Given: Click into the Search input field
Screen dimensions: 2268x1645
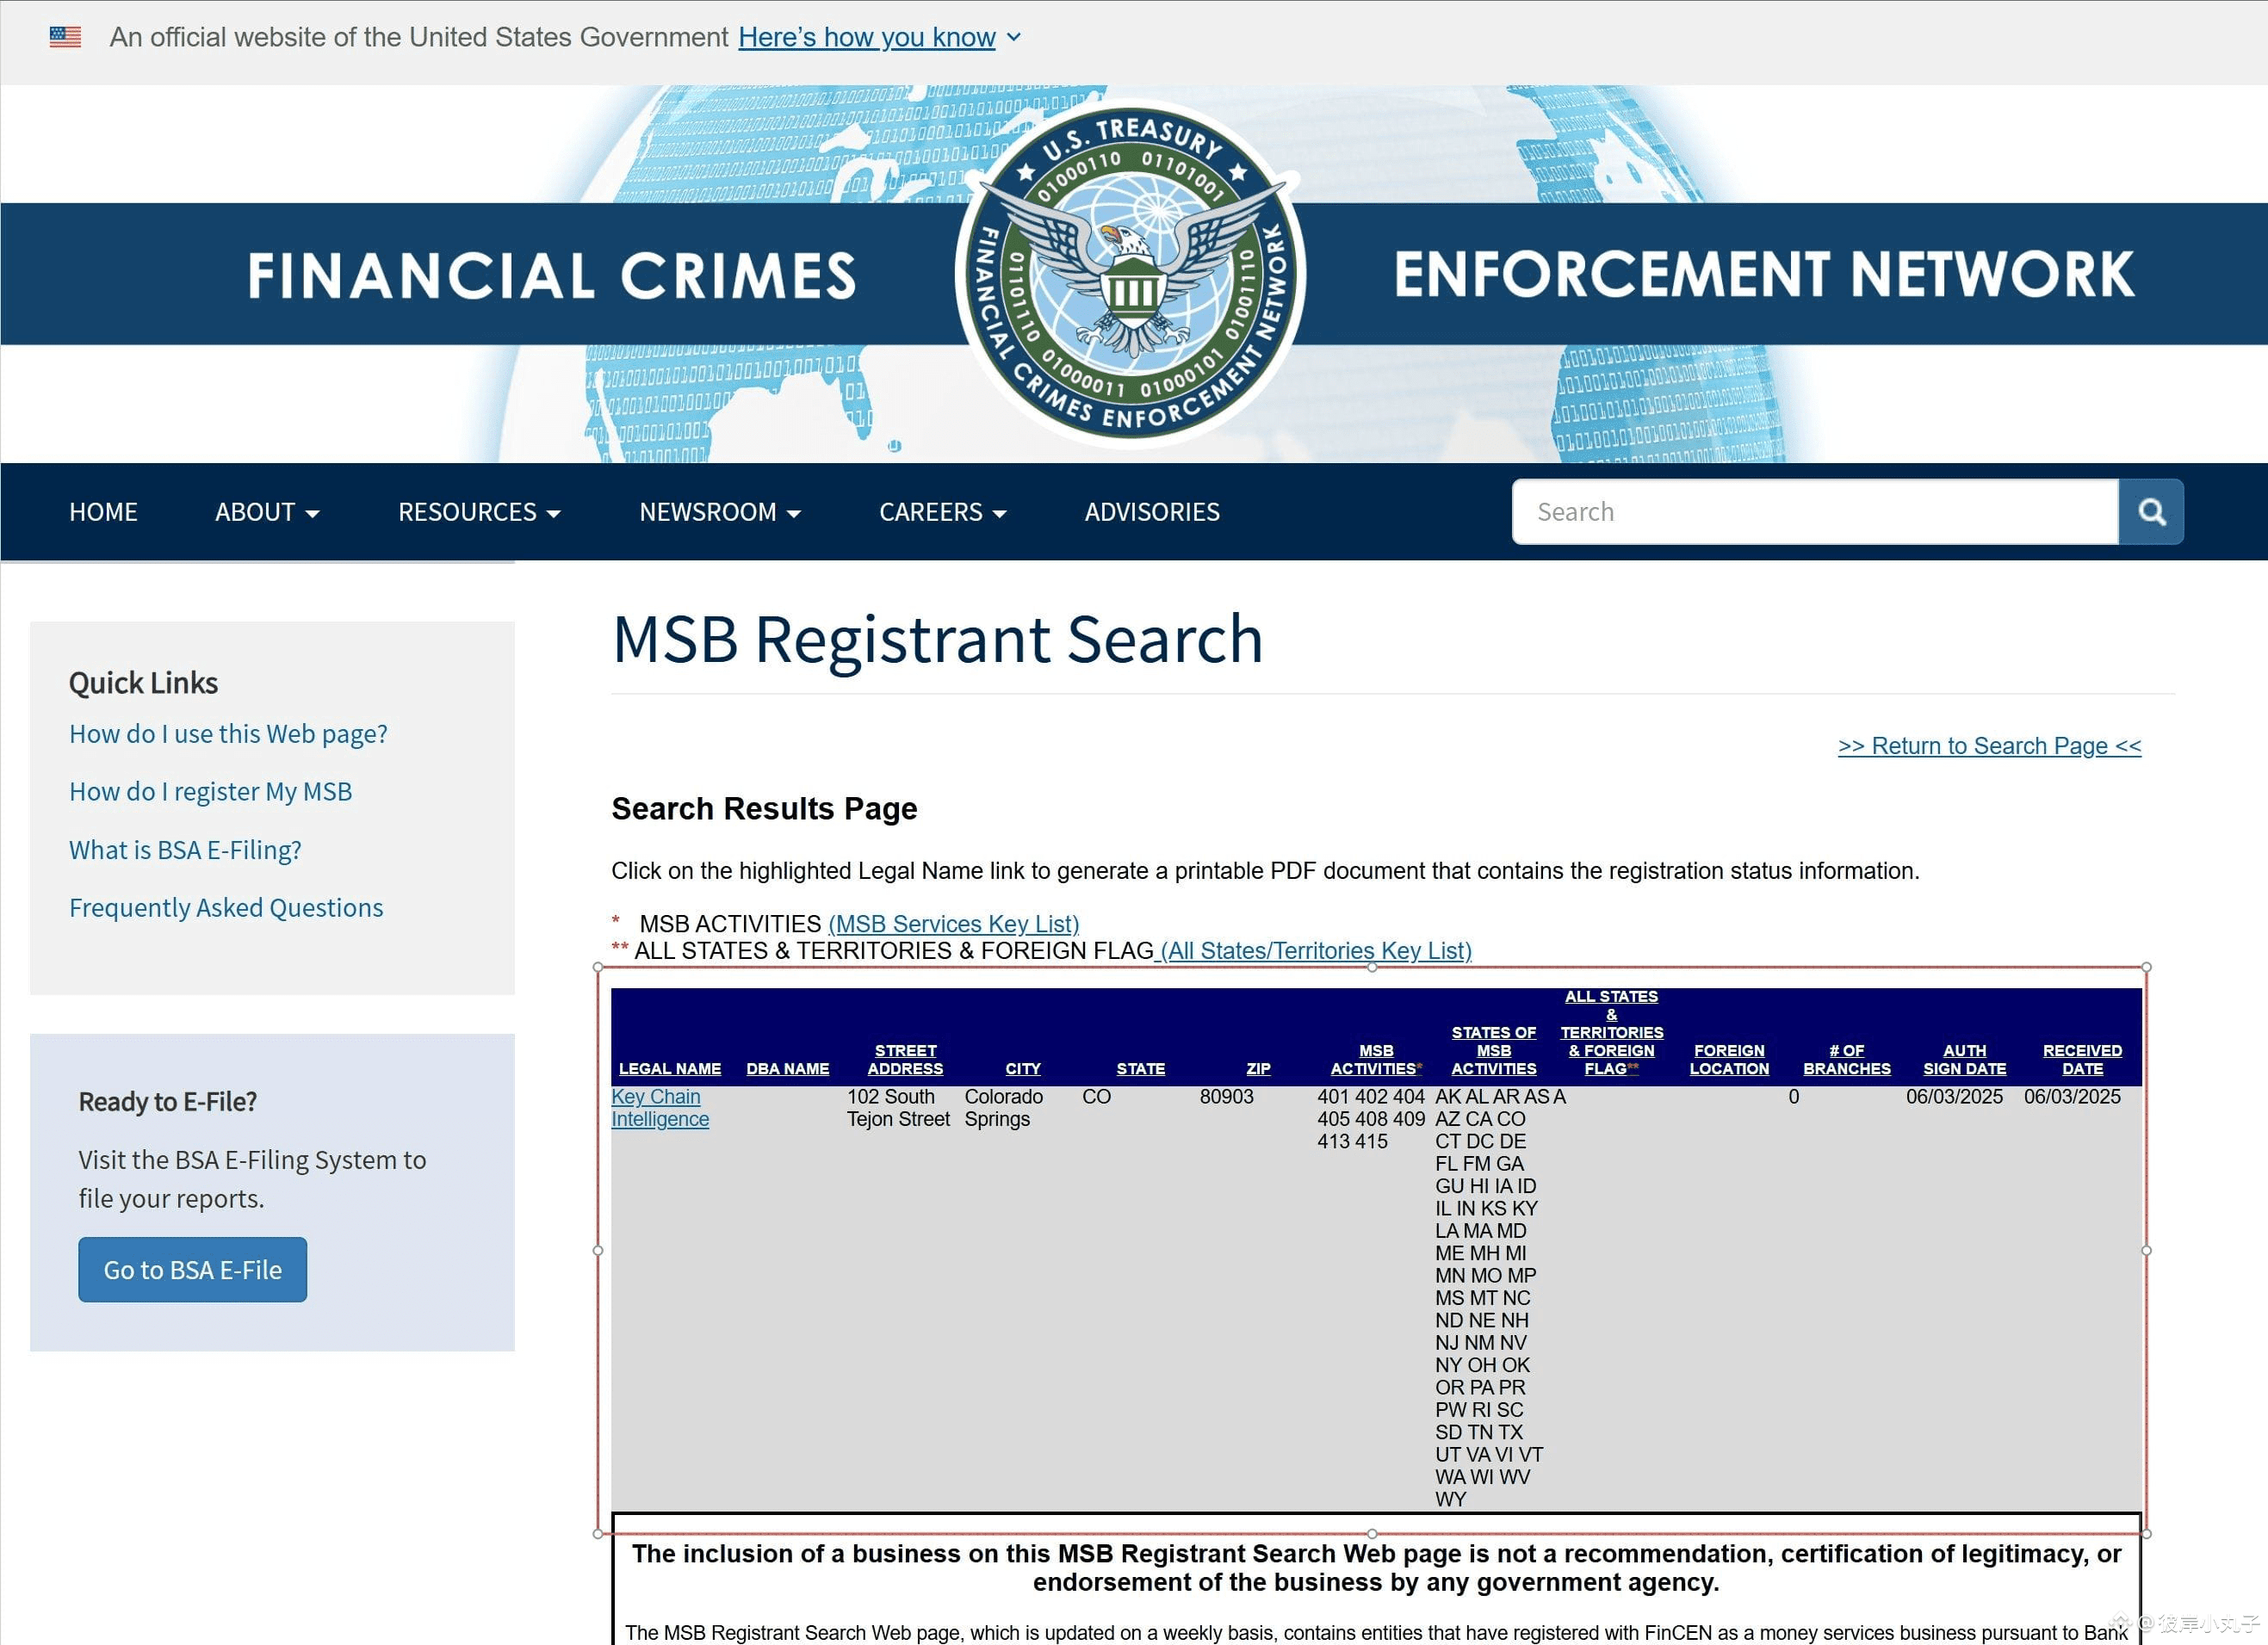Looking at the screenshot, I should tap(1814, 512).
